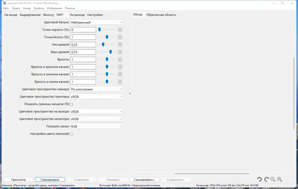Enable Настройка цвета пикселей checkbox
Viewport: 298px width, 189px height.
[x=72, y=134]
